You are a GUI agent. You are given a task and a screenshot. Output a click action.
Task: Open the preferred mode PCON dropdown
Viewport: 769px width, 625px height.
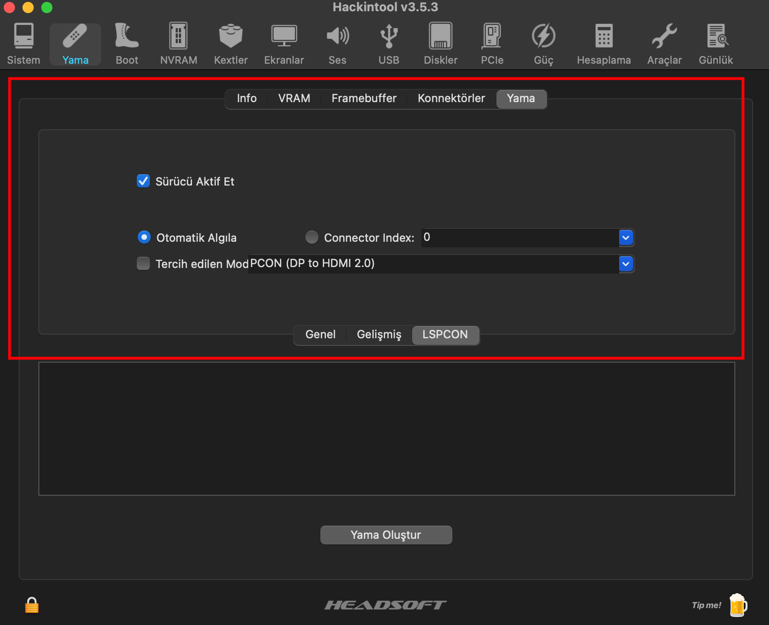[626, 264]
